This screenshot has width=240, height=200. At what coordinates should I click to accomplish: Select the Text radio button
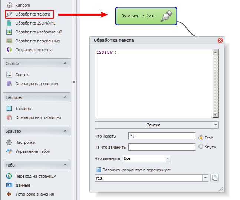pos(201,138)
